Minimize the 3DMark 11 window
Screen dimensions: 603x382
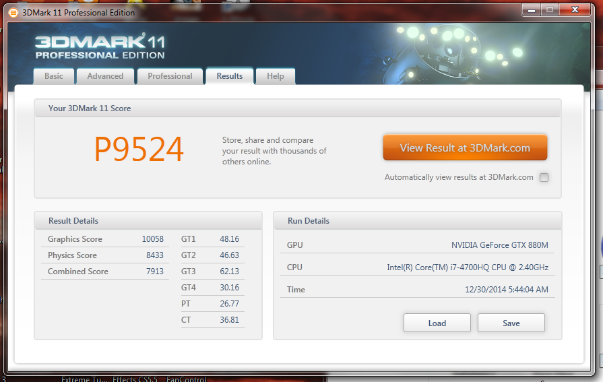(x=532, y=10)
